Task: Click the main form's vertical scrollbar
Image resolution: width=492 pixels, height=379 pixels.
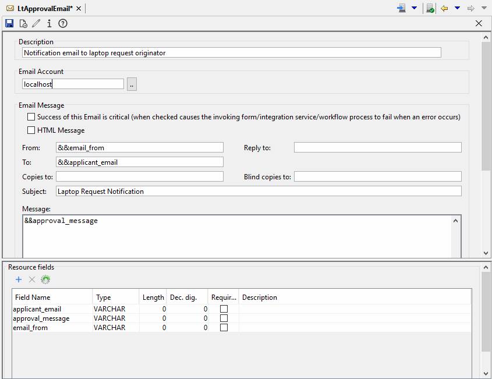Action: (486, 105)
